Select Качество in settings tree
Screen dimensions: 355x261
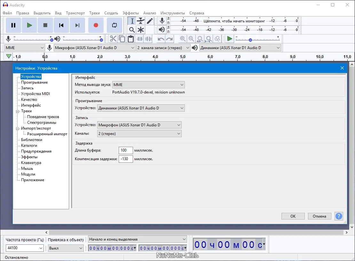29,100
